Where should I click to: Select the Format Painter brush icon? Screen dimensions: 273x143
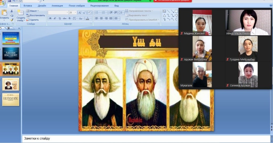[12, 20]
